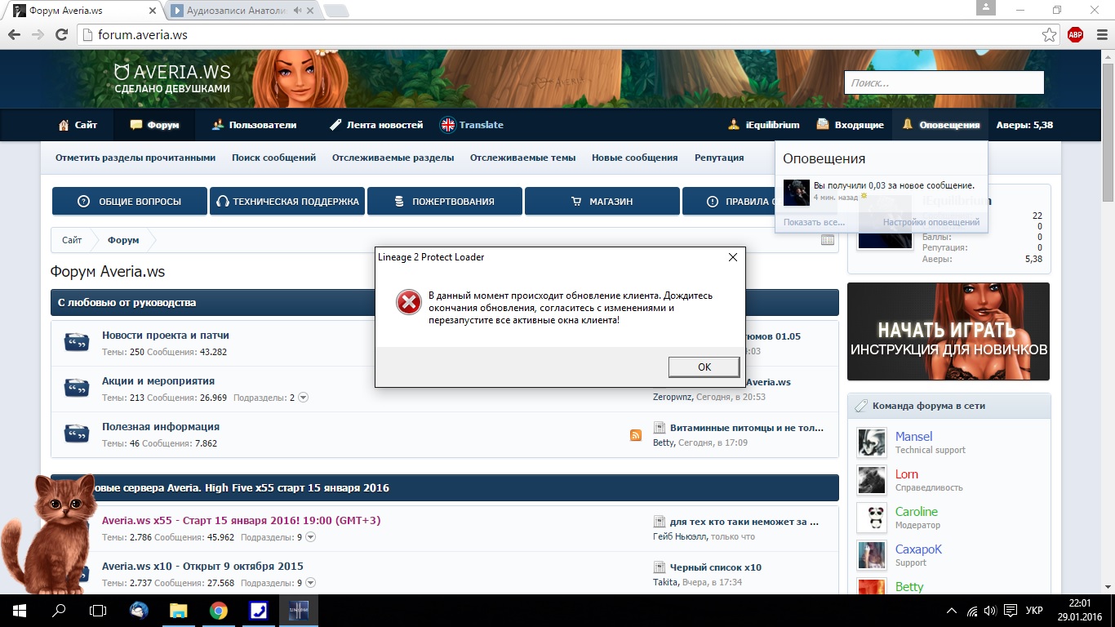
Task: Click Отметить разделы прочитанными
Action: click(x=135, y=158)
